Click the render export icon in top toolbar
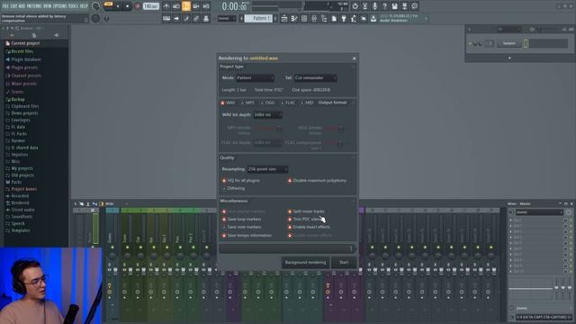This screenshot has width=576, height=324. point(404,6)
